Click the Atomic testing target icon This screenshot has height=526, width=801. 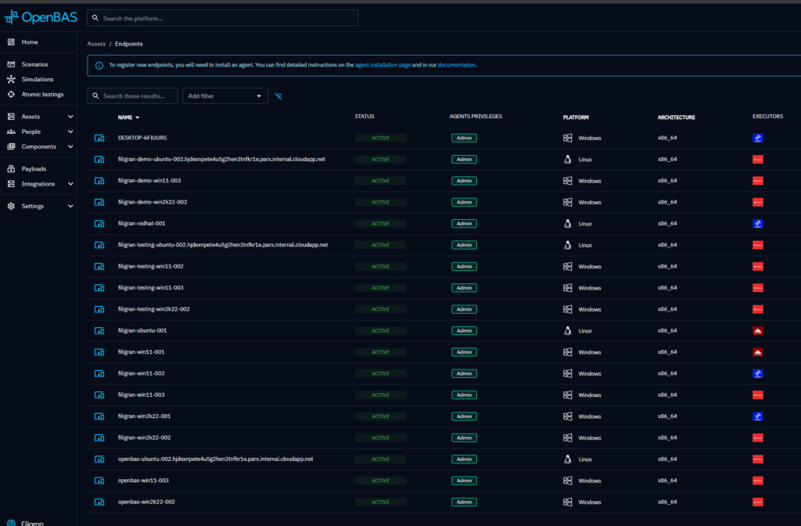coord(11,94)
